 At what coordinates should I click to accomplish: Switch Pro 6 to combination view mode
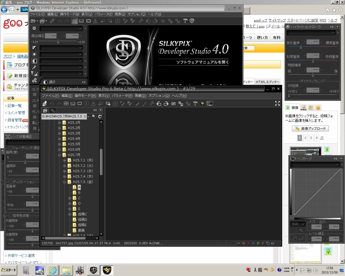(x=73, y=103)
